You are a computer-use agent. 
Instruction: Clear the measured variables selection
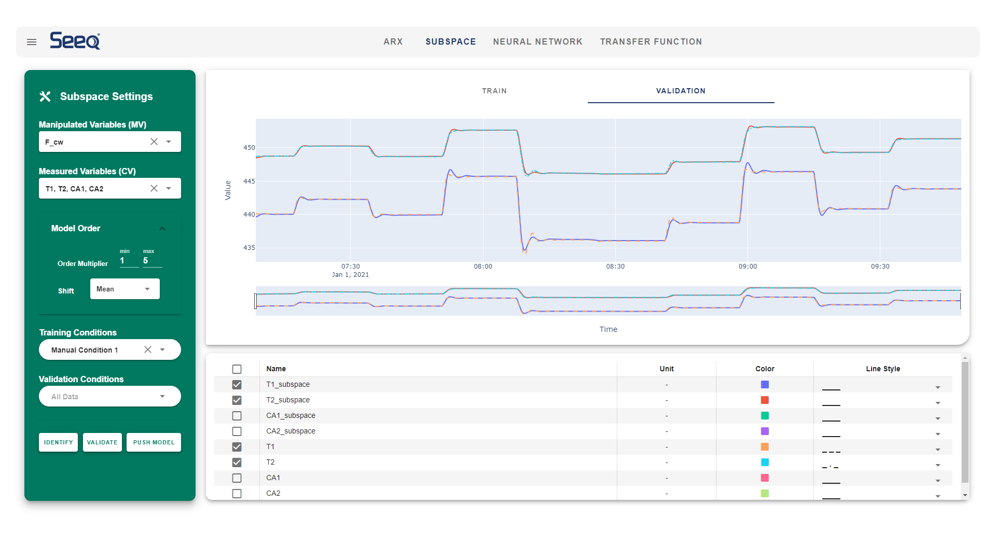[154, 188]
